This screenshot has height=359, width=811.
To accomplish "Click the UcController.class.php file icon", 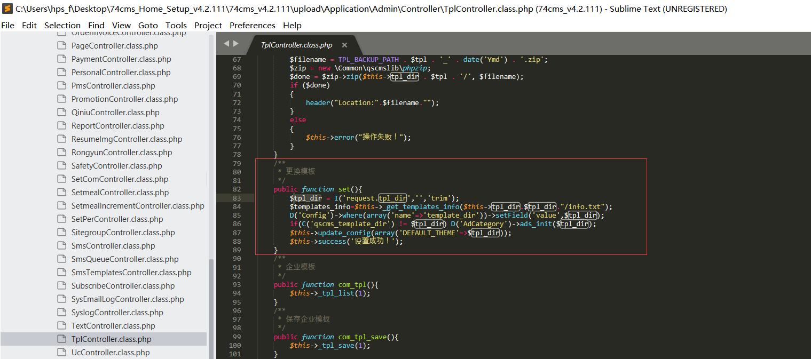I will (x=61, y=352).
